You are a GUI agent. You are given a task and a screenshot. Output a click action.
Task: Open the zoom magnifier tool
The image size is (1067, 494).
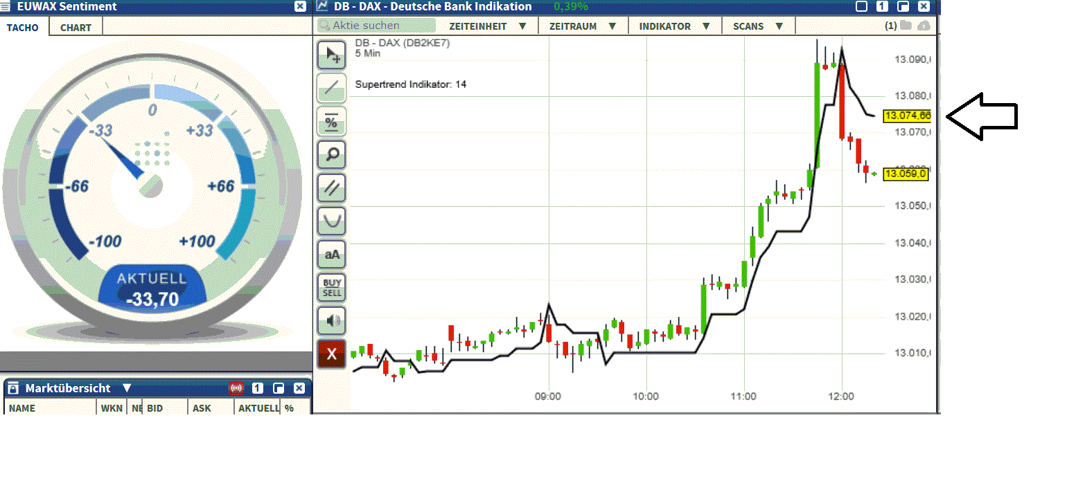tap(331, 154)
